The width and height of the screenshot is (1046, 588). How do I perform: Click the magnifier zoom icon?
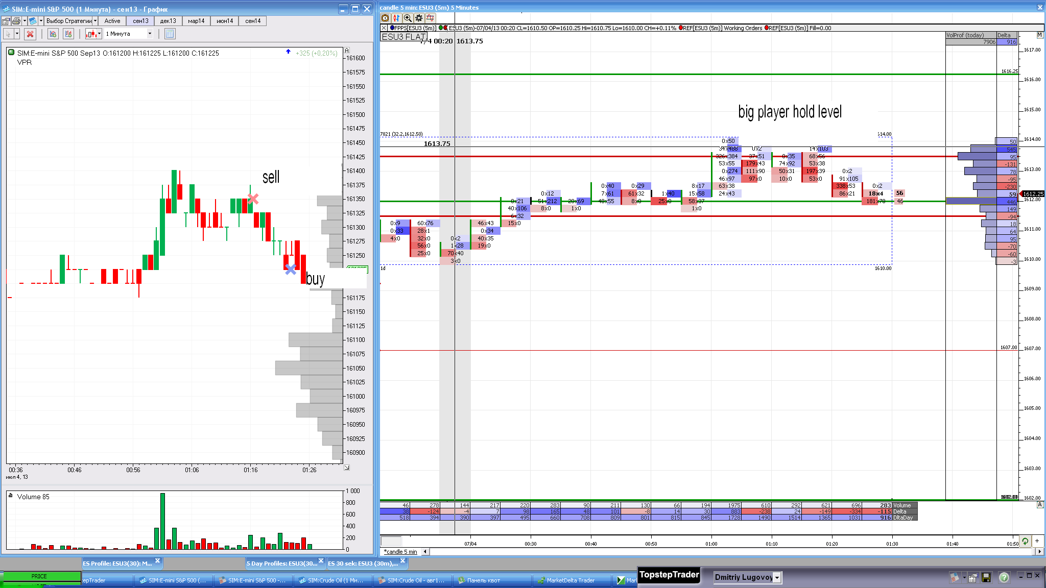pyautogui.click(x=408, y=18)
